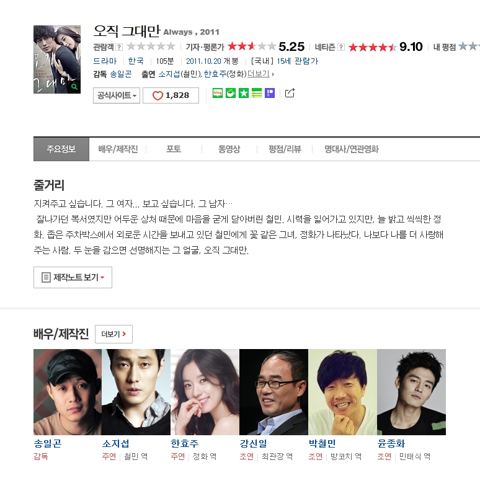Open the 공식사이트 dropdown
This screenshot has width=480, height=478.
117,95
